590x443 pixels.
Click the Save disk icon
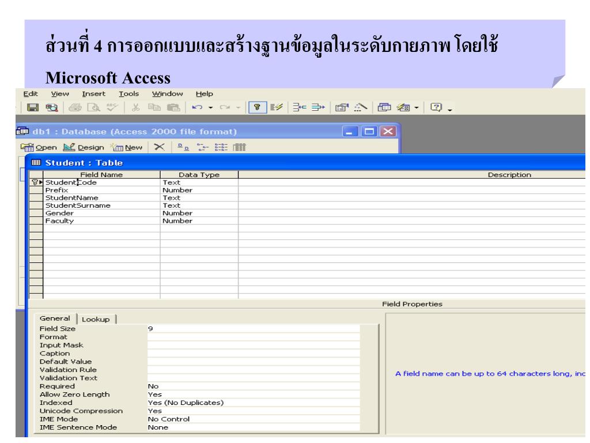[33, 108]
